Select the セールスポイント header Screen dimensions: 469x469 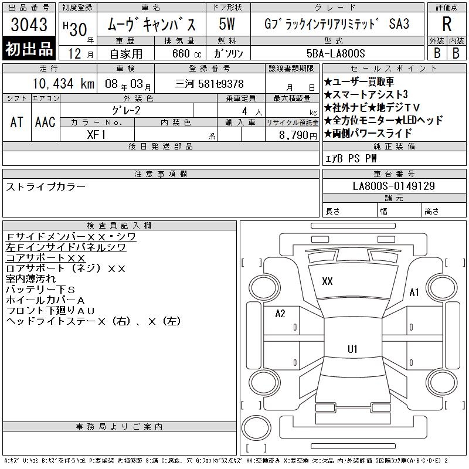(394, 68)
